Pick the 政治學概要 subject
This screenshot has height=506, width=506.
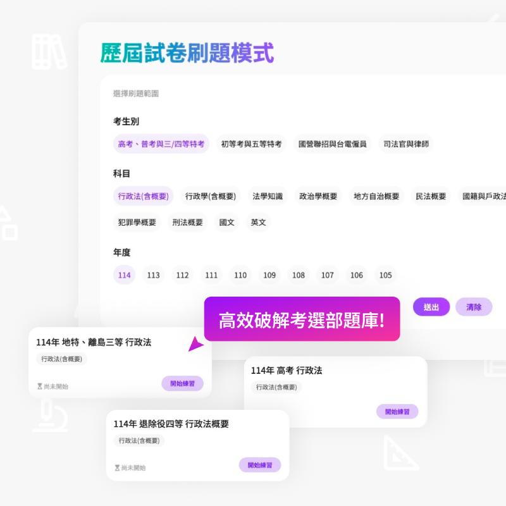(x=318, y=197)
